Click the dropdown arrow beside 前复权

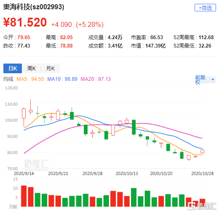pos(213,80)
